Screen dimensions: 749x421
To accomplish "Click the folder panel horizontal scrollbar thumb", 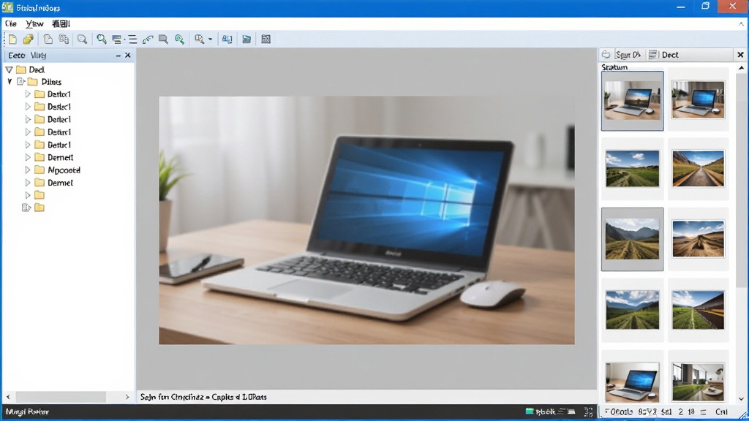I will pyautogui.click(x=61, y=397).
